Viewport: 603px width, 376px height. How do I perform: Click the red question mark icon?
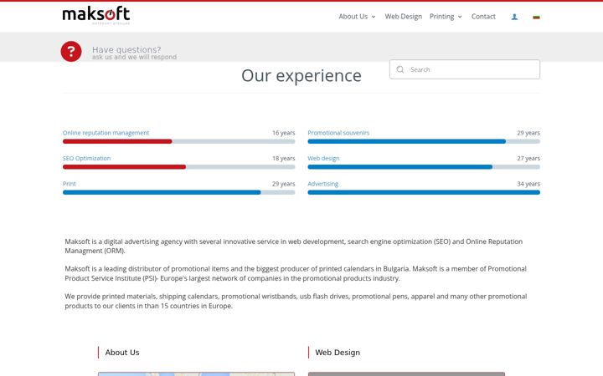coord(71,51)
